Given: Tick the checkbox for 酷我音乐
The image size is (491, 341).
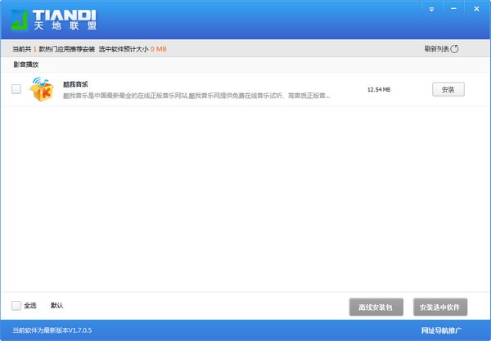Looking at the screenshot, I should [16, 89].
